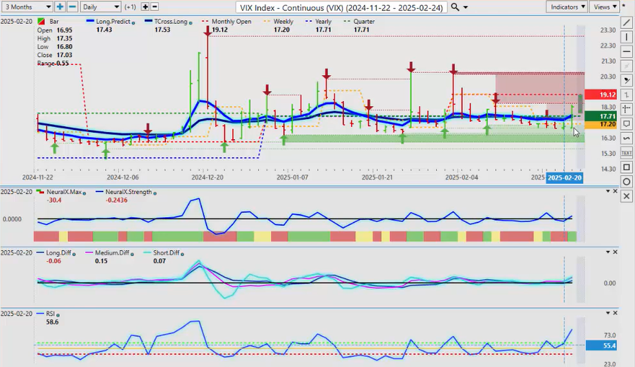The width and height of the screenshot is (635, 367).
Task: Select the freehand curve drawing tool
Action: click(627, 138)
